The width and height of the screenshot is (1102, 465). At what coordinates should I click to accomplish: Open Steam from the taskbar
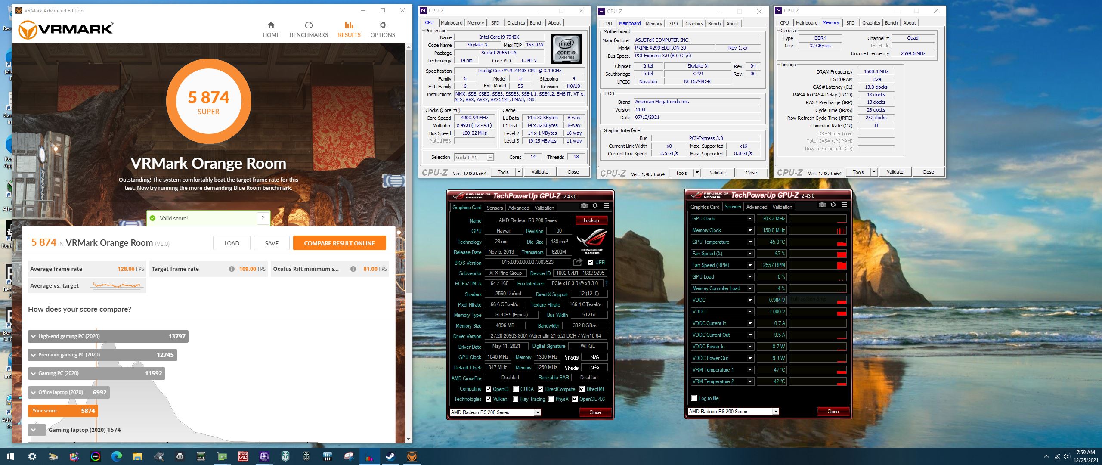coord(390,456)
